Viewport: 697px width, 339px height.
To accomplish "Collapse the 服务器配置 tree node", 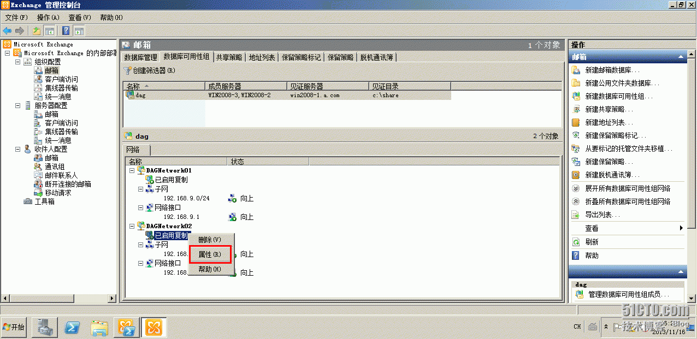I will 17,105.
